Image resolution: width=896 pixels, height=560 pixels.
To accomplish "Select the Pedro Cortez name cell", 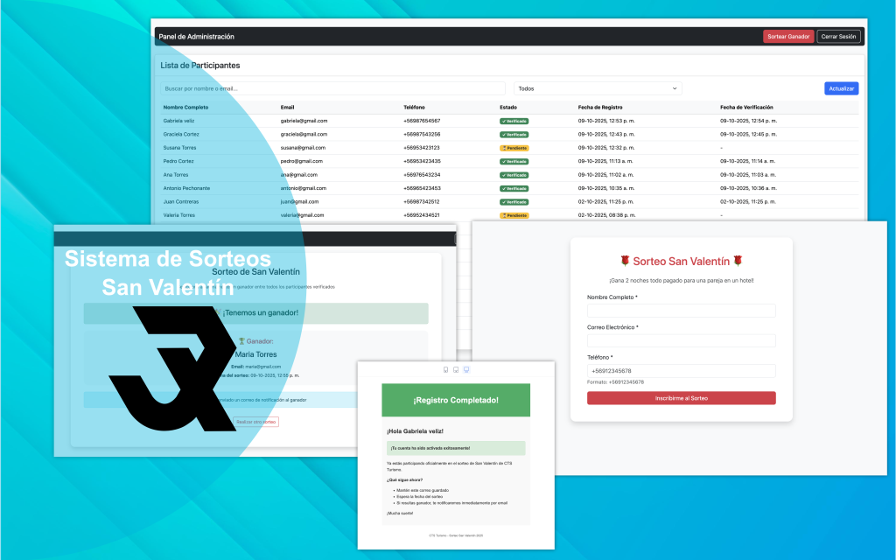I will tap(178, 161).
